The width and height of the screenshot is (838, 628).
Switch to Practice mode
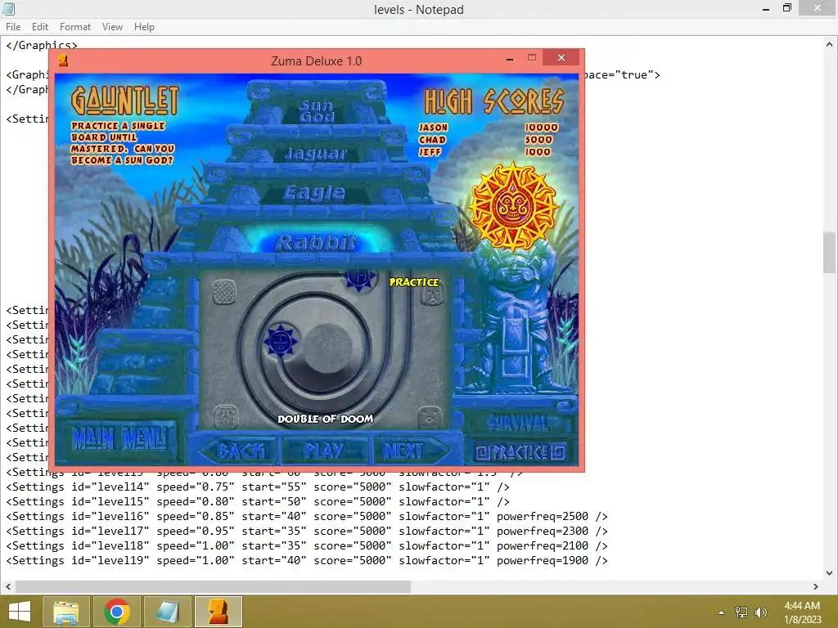tap(520, 453)
